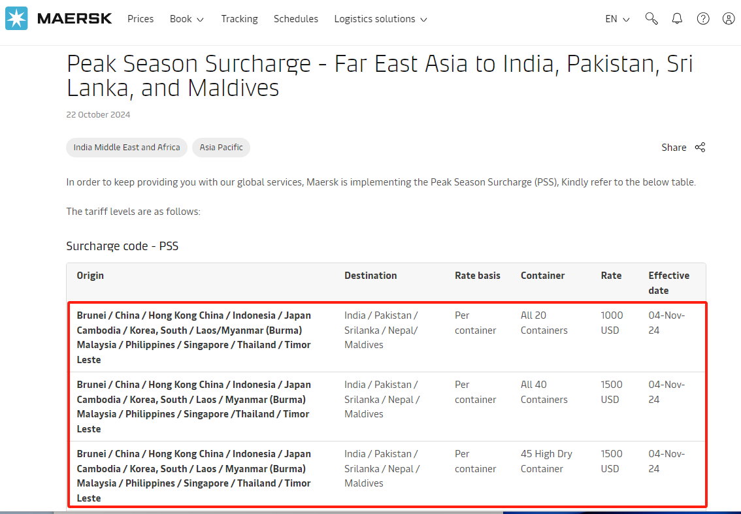The height and width of the screenshot is (514, 741).
Task: Click the share network icon
Action: click(700, 148)
